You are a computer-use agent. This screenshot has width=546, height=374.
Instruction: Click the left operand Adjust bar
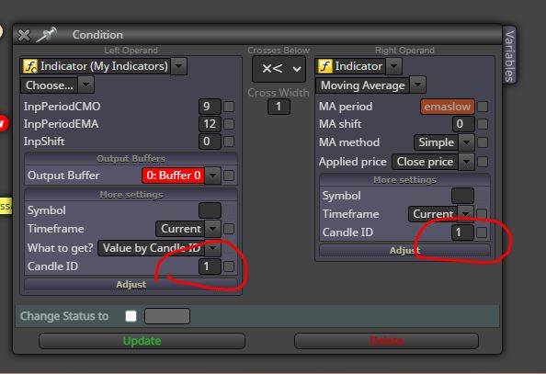click(131, 285)
